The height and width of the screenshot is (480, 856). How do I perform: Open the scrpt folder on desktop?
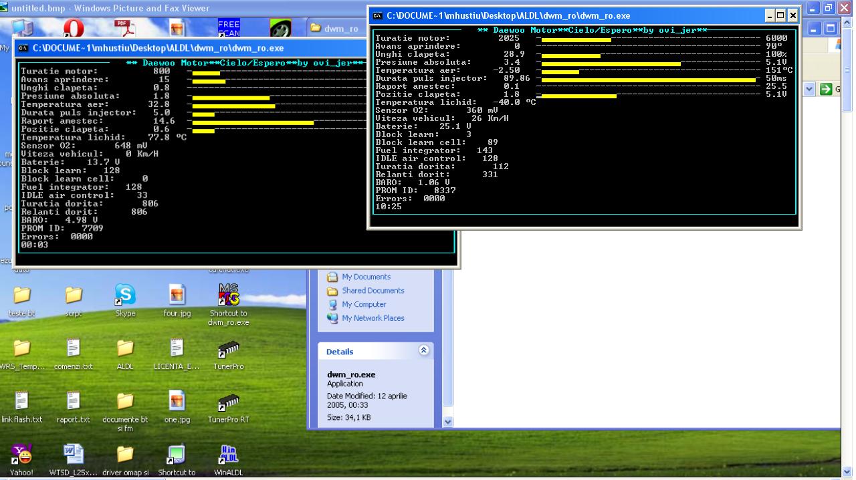74,295
